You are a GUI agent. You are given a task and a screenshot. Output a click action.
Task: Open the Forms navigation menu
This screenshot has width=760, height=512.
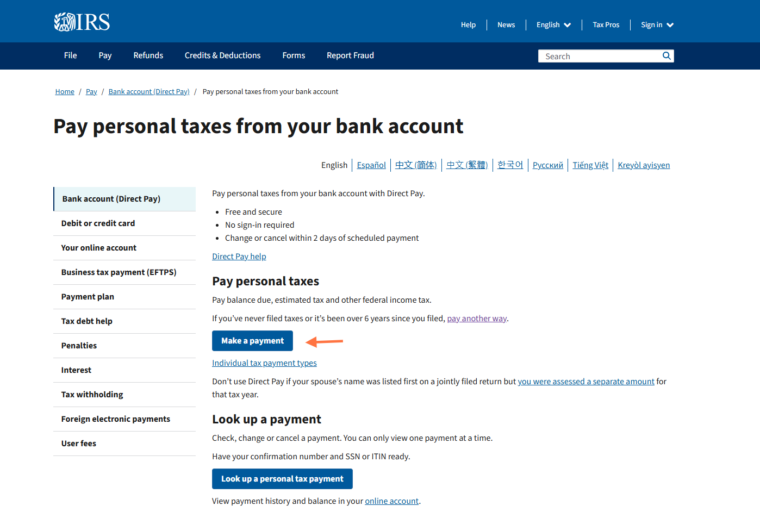(294, 55)
